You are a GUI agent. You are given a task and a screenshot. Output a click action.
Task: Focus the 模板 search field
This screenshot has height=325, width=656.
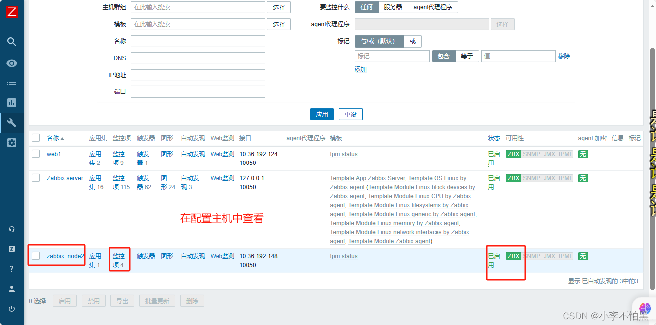point(198,24)
